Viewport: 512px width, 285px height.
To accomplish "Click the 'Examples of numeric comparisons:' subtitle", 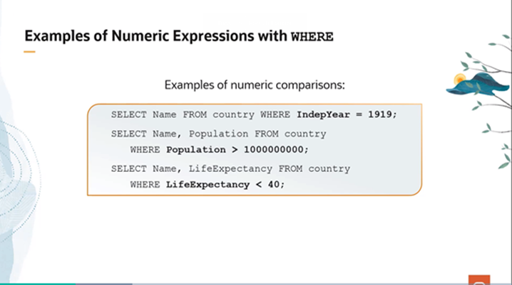I will pyautogui.click(x=255, y=85).
